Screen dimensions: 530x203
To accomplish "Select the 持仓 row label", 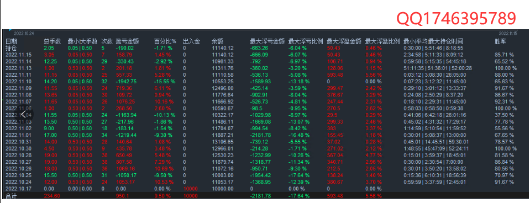I will tap(11, 48).
